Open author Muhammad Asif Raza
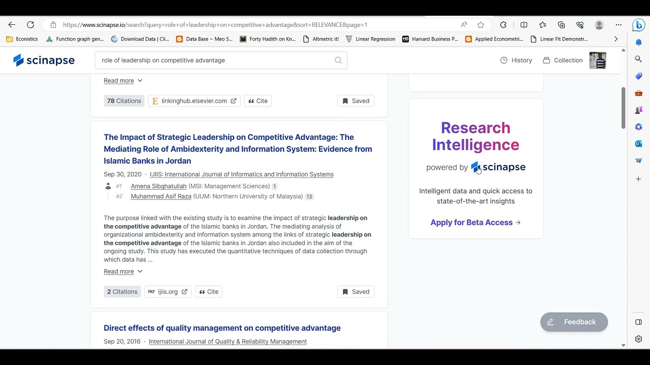The height and width of the screenshot is (365, 650). 161,196
